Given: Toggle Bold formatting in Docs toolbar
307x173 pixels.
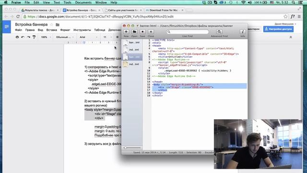Looking at the screenshot, I should pyautogui.click(x=118, y=37).
